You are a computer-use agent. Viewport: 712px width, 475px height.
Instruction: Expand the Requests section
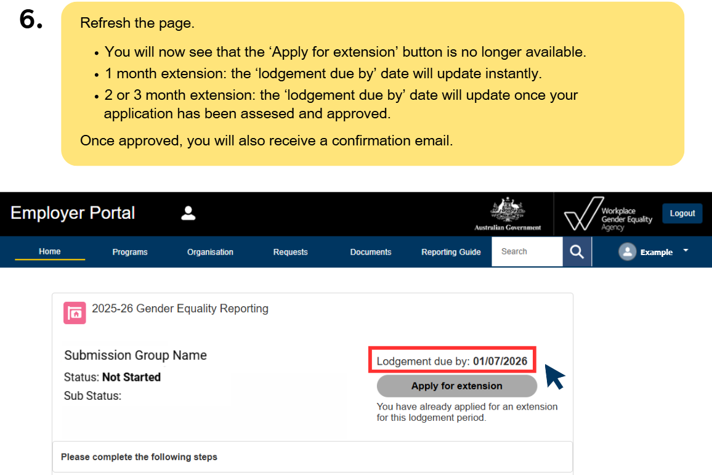290,251
